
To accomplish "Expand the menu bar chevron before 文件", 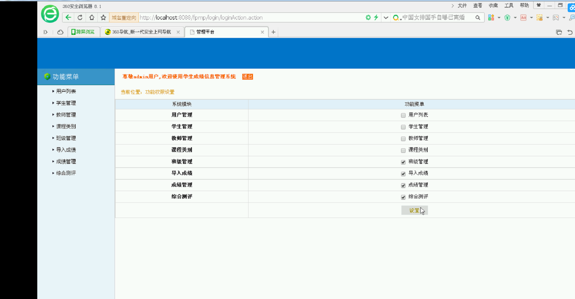I will click(x=452, y=6).
